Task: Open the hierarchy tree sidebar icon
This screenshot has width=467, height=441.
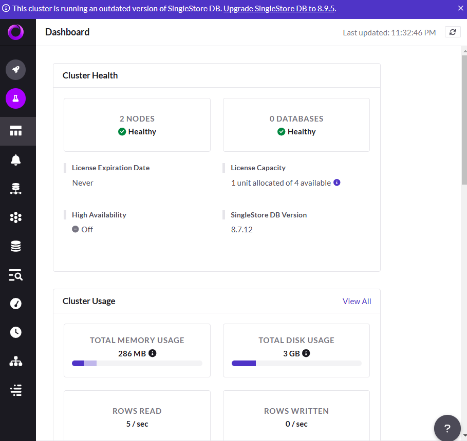Action: pos(16,361)
